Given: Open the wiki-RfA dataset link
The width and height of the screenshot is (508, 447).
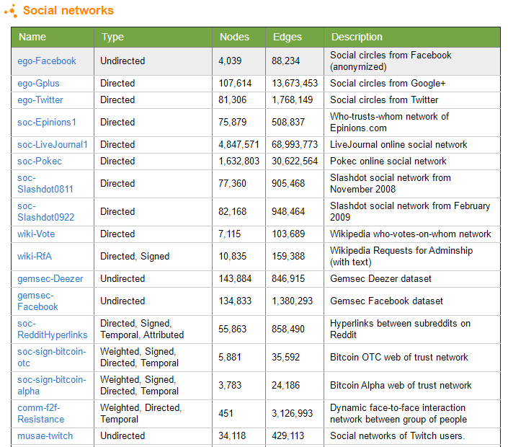Looking at the screenshot, I should coord(35,257).
